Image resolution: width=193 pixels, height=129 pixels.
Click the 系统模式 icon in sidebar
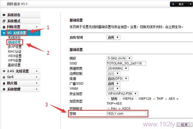coord(4,21)
